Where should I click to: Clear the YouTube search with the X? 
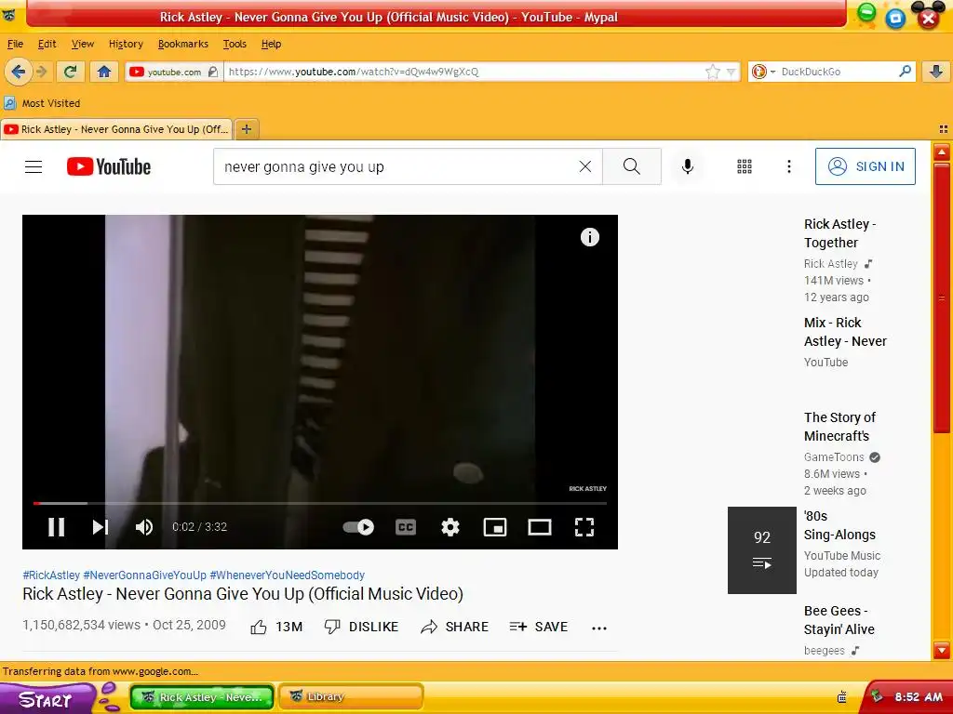(585, 166)
